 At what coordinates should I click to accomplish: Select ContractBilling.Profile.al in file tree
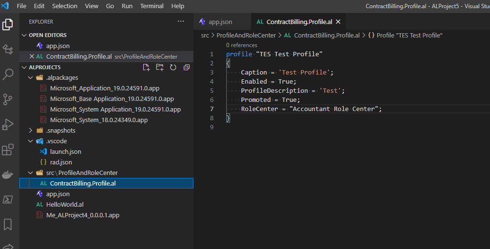pyautogui.click(x=106, y=183)
